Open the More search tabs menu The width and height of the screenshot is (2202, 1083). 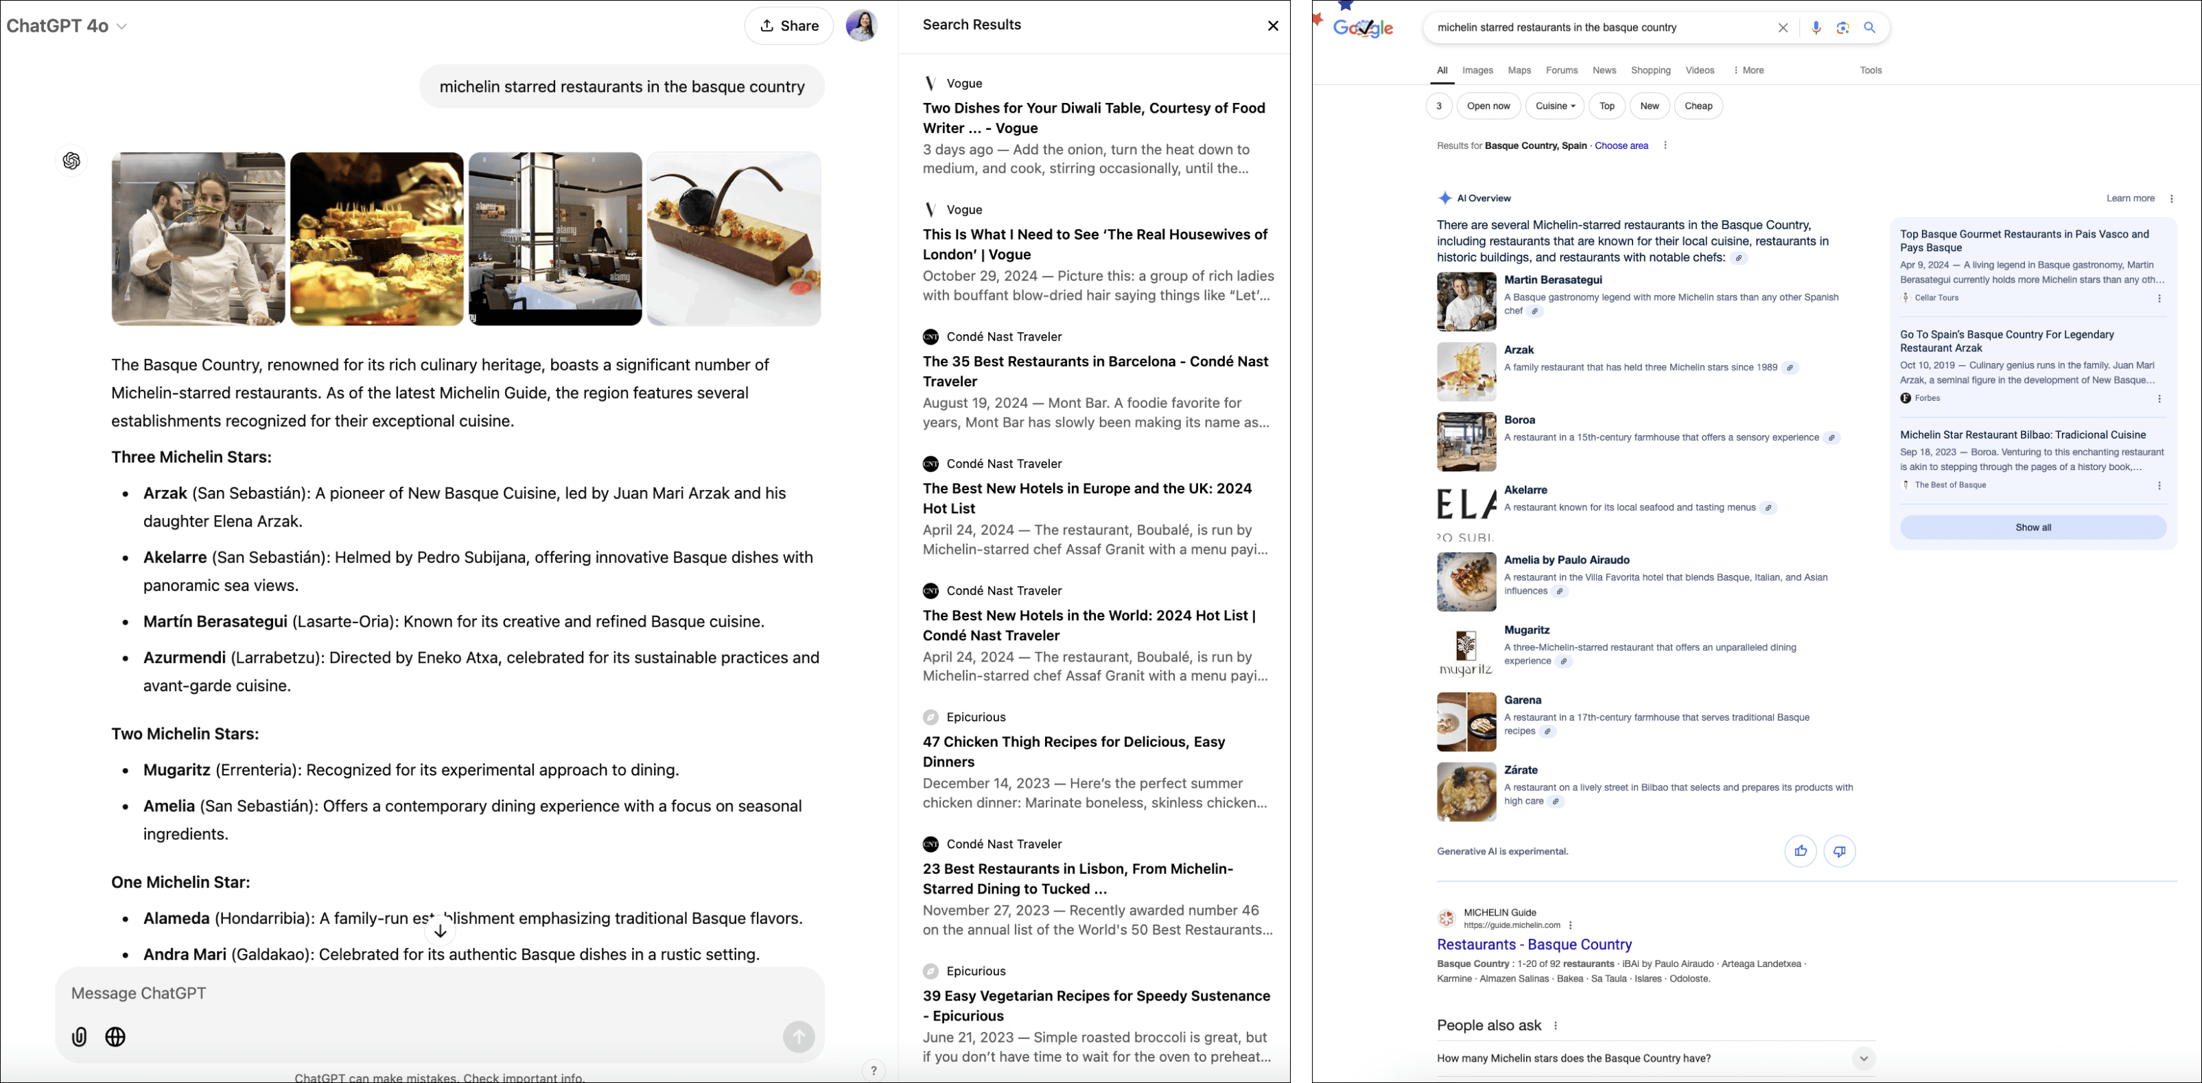(x=1749, y=70)
